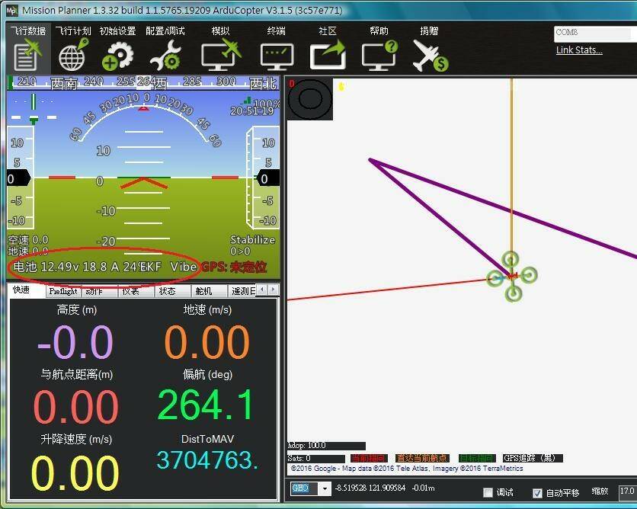Click the coordinates -8.519528 121.909584 text

click(x=370, y=488)
